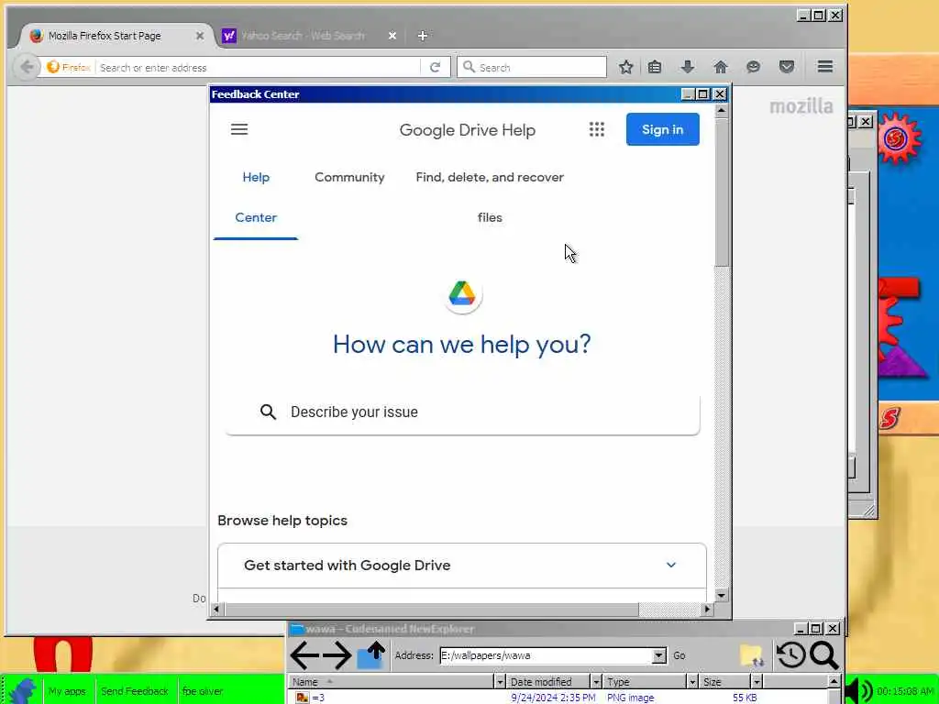Click the Feedback Center horizontal scrollbar right arrow

707,610
